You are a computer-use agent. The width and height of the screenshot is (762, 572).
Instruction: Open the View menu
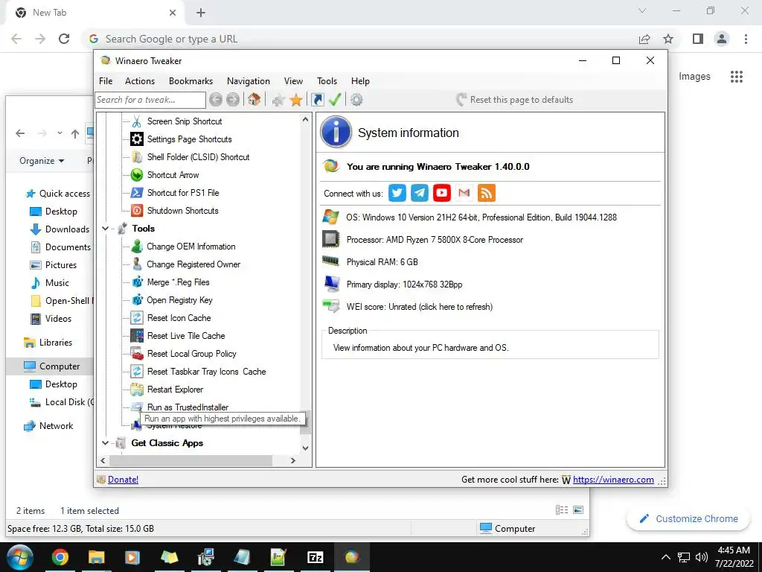coord(293,81)
